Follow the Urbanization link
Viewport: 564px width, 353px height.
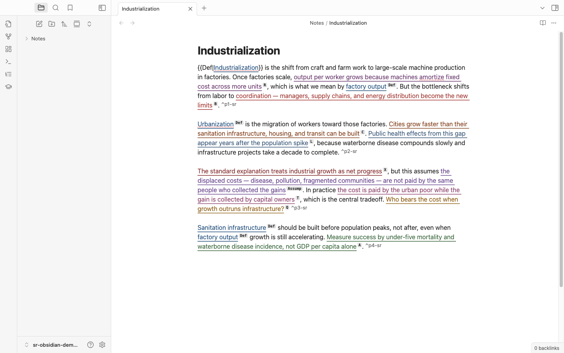(x=215, y=124)
